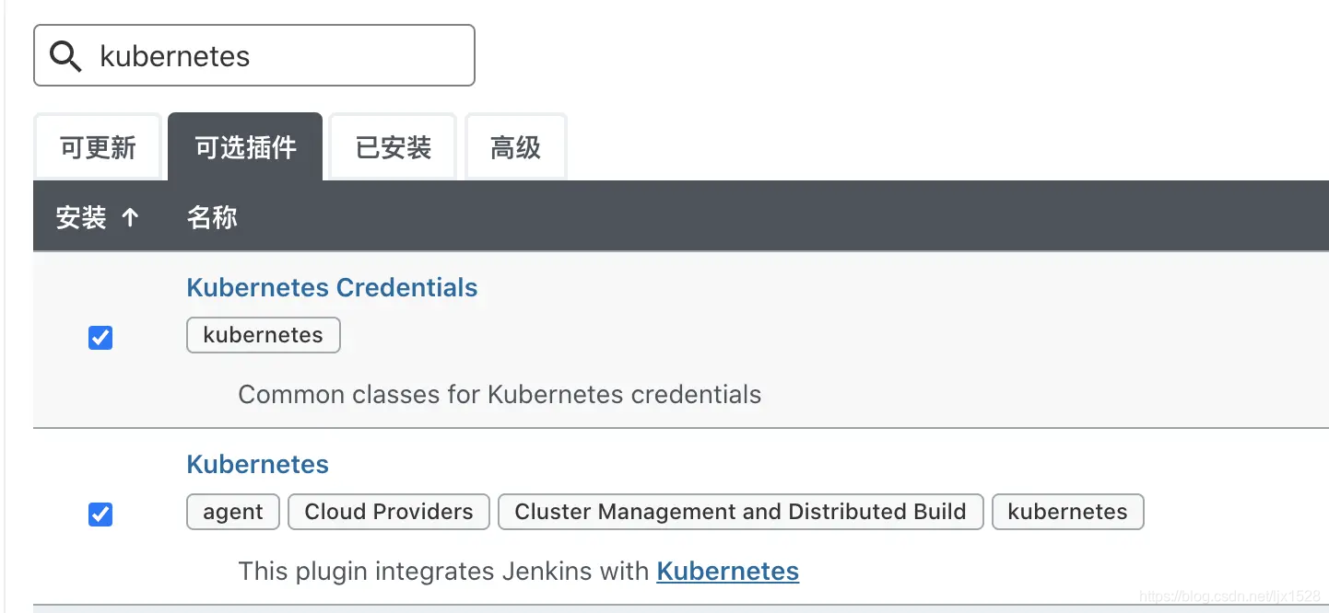This screenshot has height=613, width=1329.
Task: Click the 安装 column header
Action: tap(81, 217)
